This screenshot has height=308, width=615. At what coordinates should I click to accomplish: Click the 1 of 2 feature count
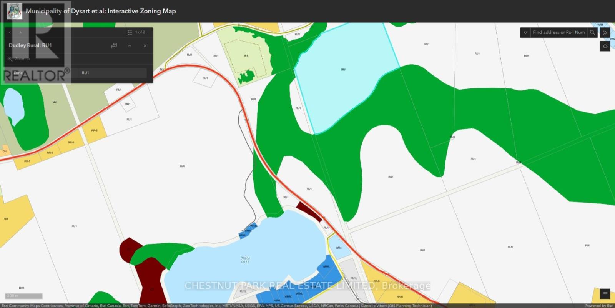click(140, 32)
